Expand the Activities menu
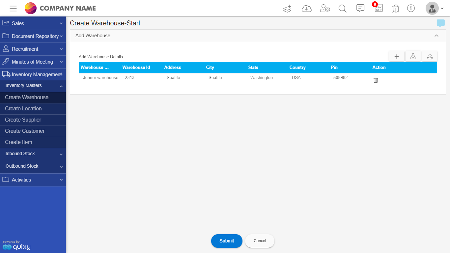The width and height of the screenshot is (450, 253). click(x=33, y=180)
